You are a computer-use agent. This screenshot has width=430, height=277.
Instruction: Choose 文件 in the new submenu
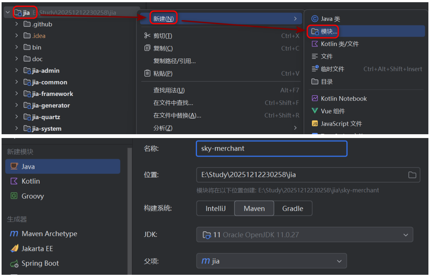coord(366,56)
